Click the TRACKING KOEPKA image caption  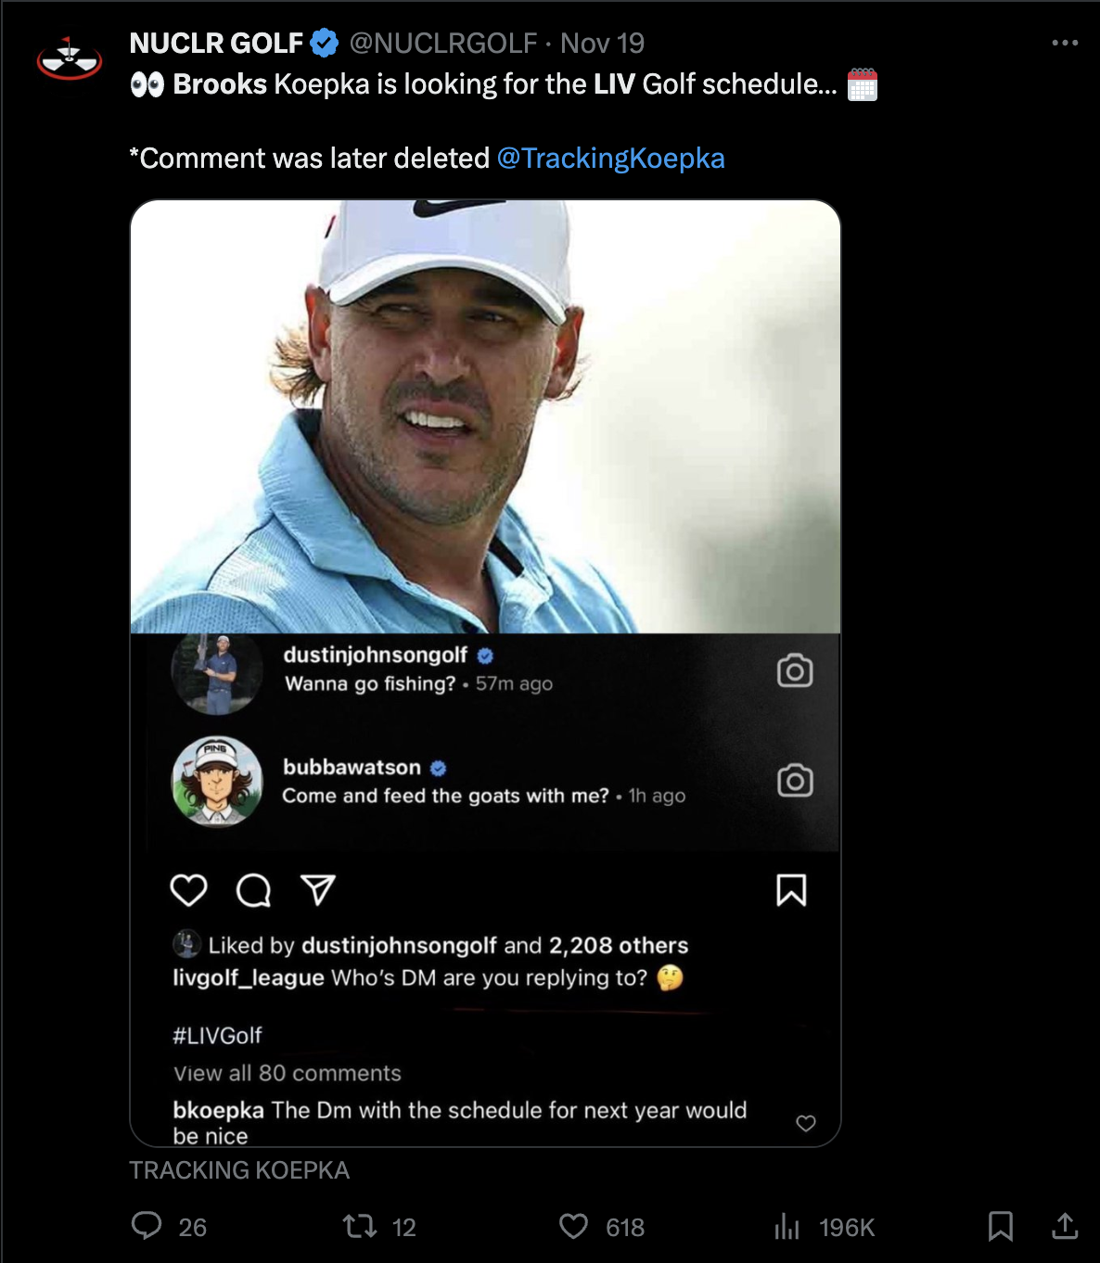click(239, 1170)
